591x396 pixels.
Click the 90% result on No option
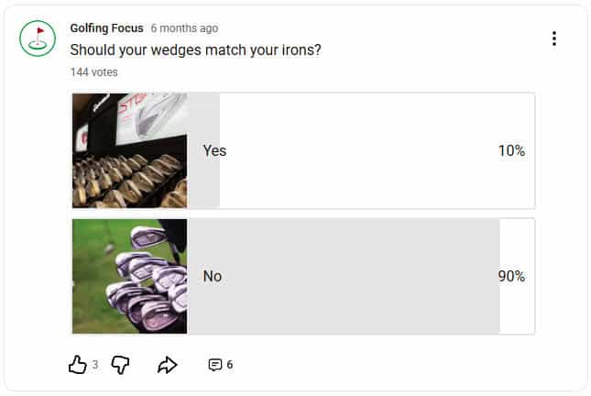[x=511, y=276]
